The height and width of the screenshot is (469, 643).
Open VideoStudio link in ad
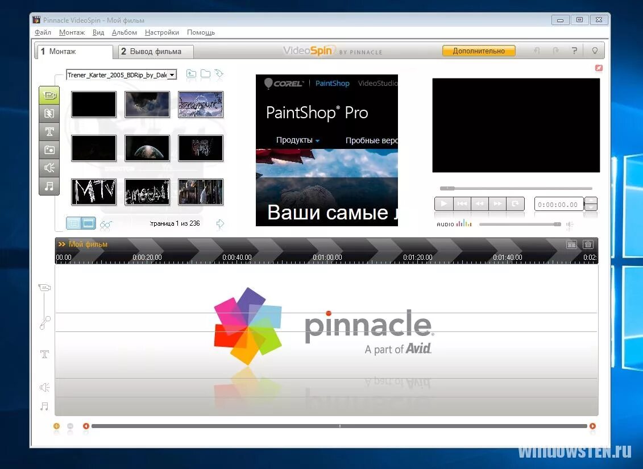pos(377,84)
